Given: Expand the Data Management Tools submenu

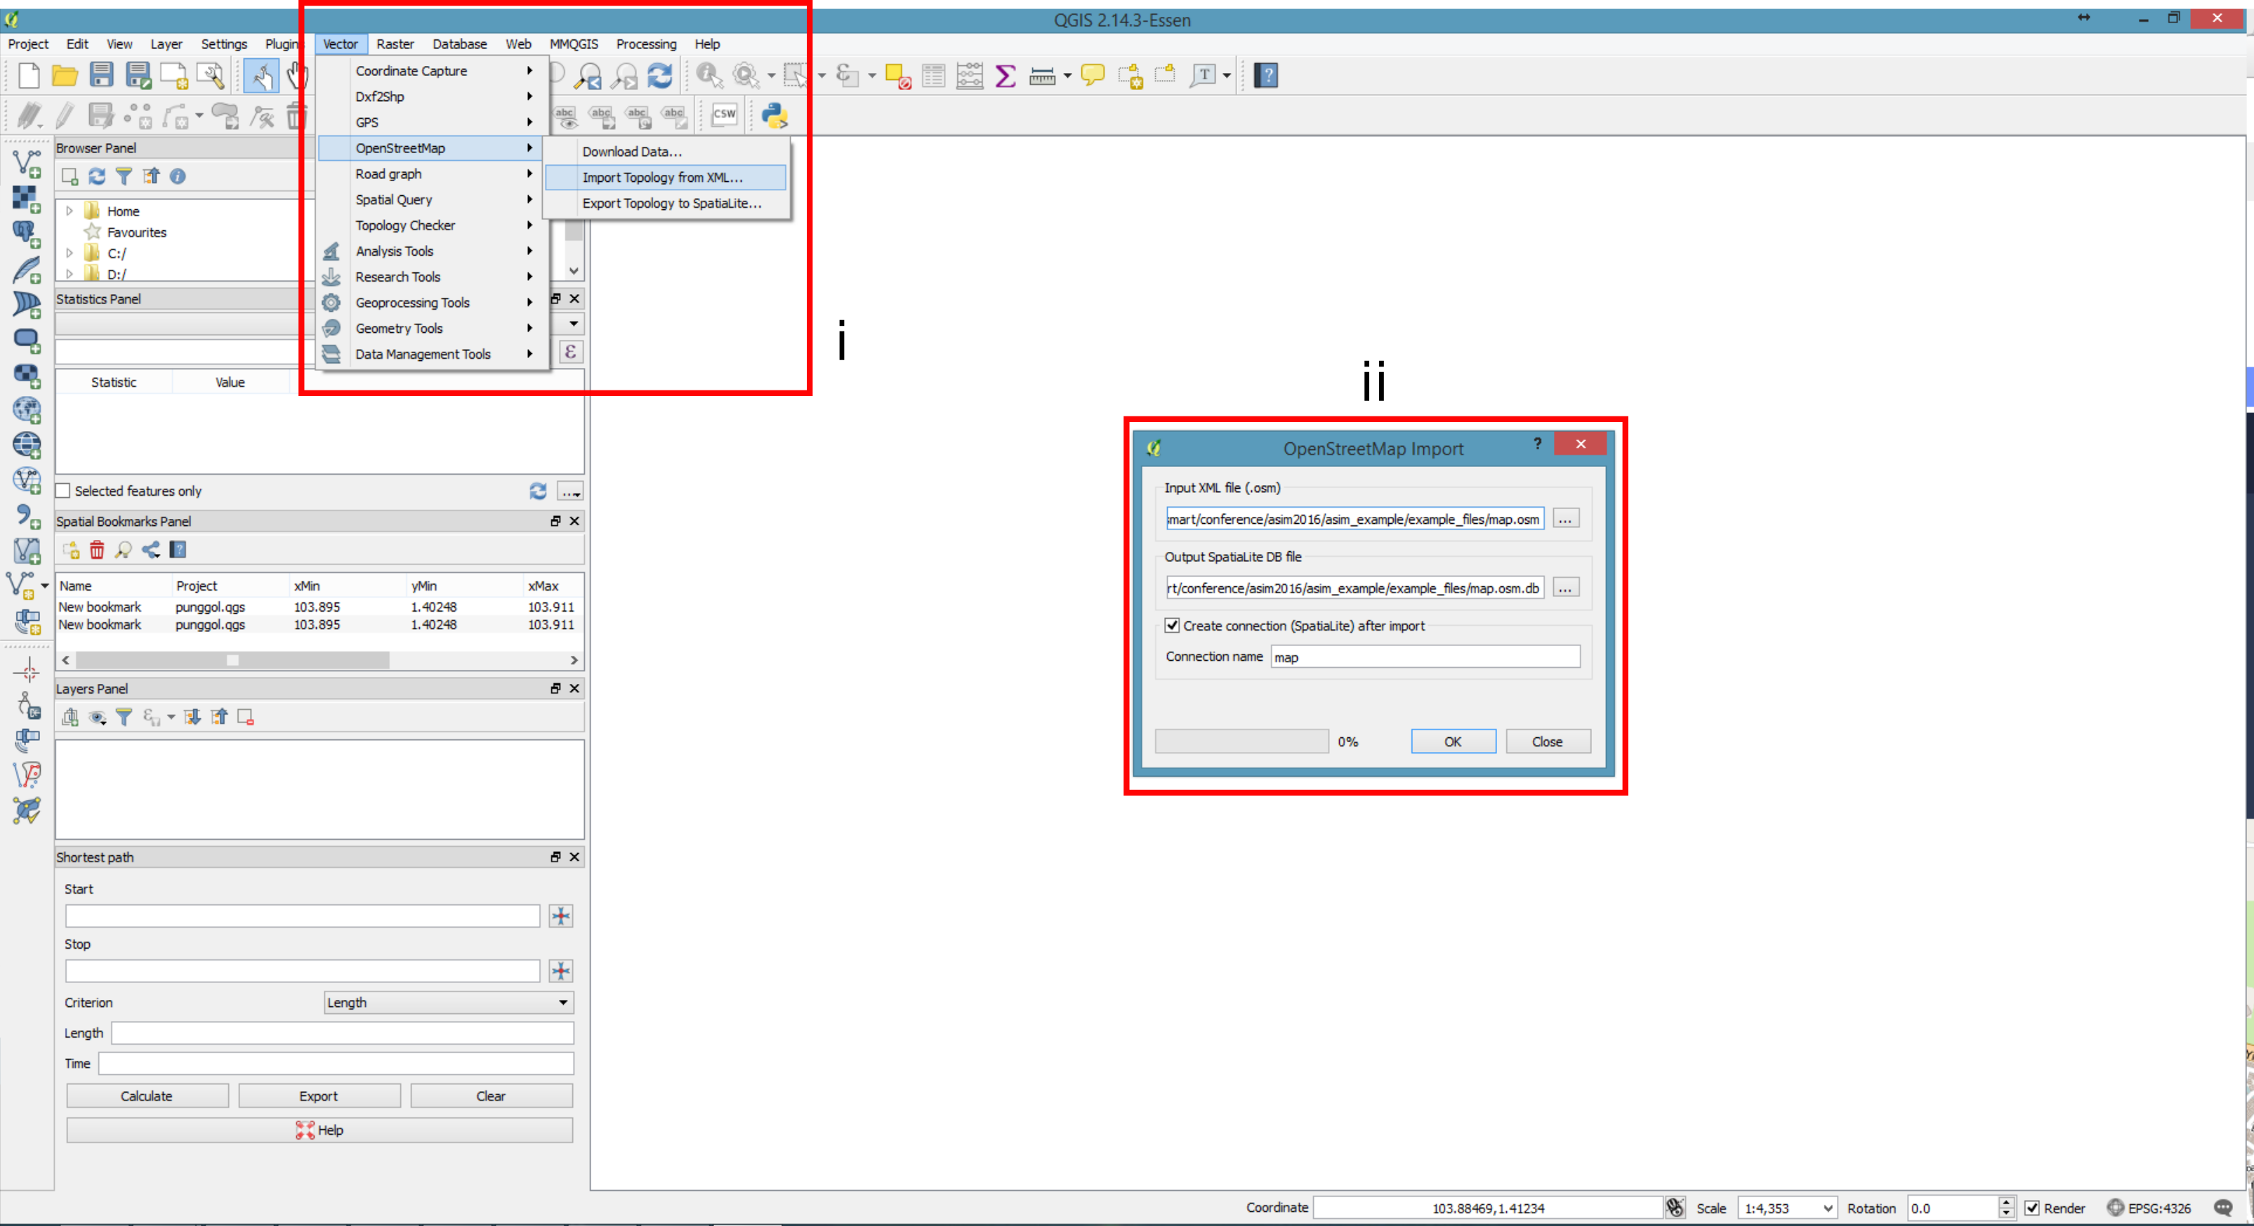Looking at the screenshot, I should click(434, 355).
